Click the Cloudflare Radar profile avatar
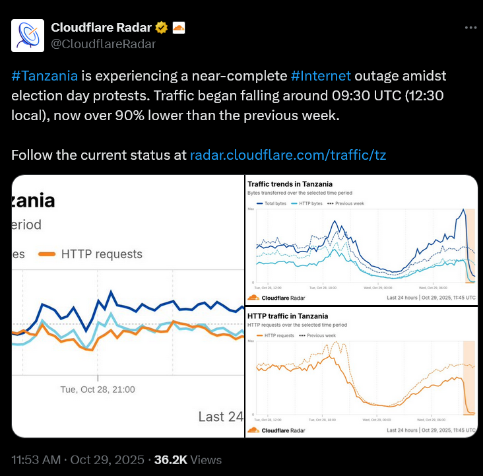The height and width of the screenshot is (476, 483). tap(28, 36)
